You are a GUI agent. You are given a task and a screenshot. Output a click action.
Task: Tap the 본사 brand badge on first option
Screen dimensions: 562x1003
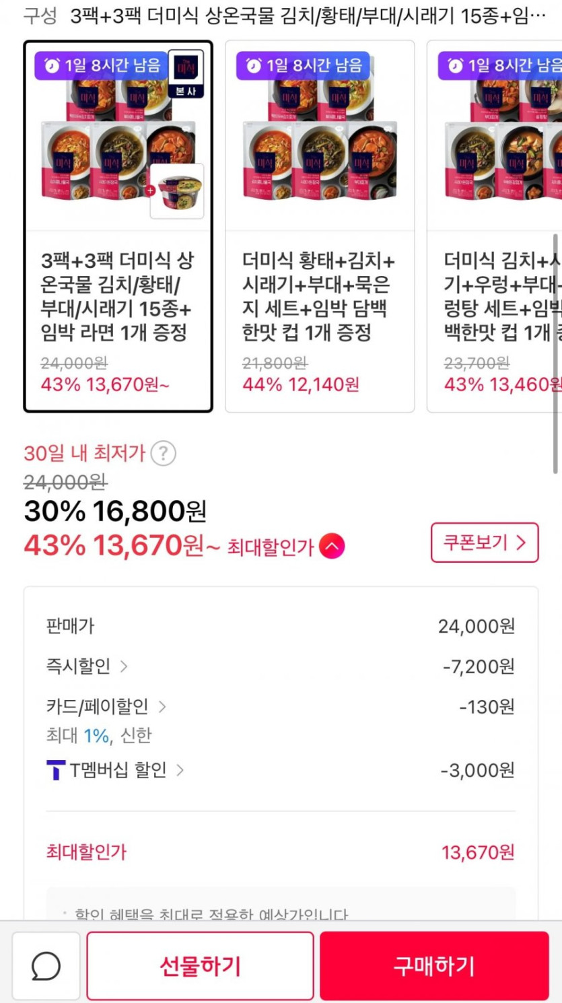point(186,73)
